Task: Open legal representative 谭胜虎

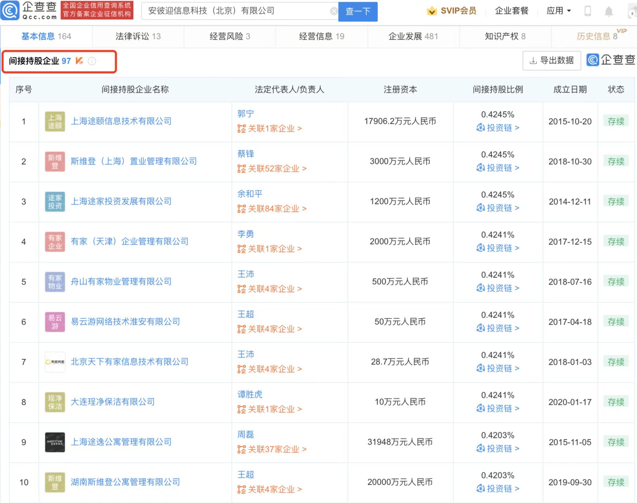Action: (x=250, y=395)
